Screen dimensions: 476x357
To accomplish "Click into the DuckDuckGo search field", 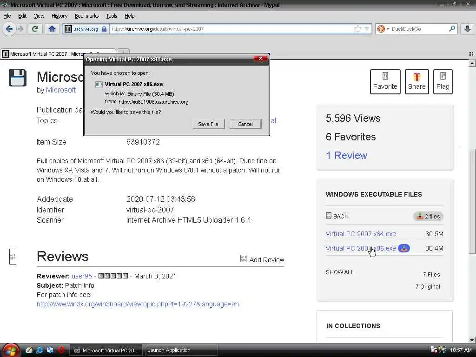I will (x=419, y=29).
